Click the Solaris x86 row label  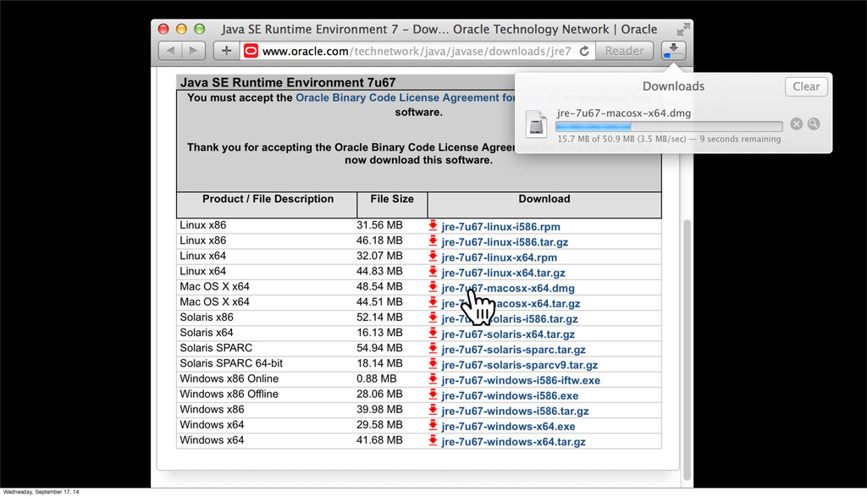click(x=207, y=318)
